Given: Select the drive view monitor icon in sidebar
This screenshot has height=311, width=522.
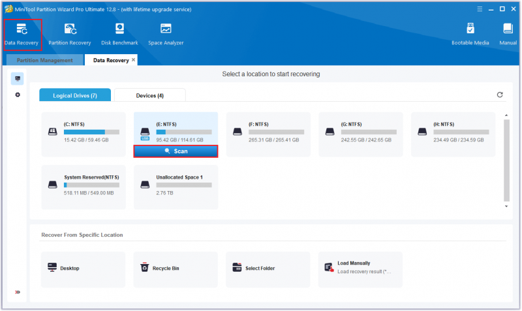Looking at the screenshot, I should pos(18,78).
